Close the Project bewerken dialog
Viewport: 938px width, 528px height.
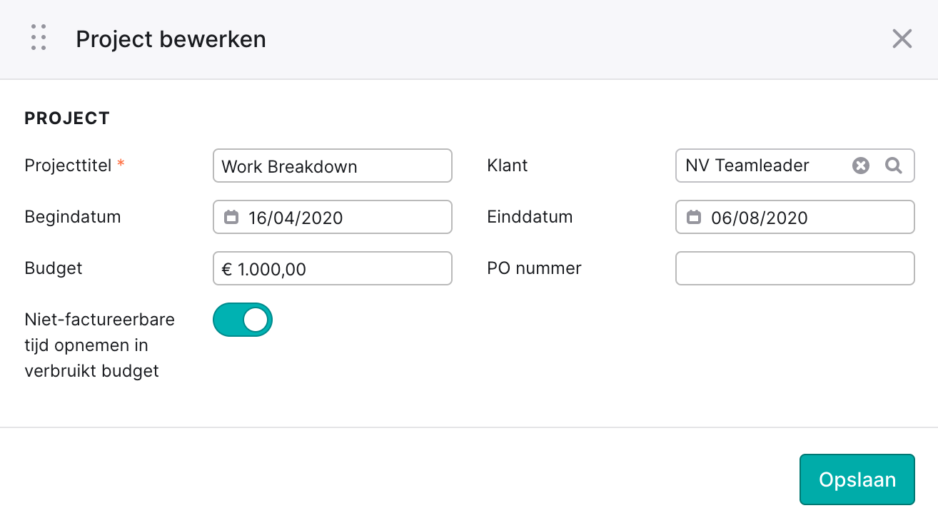tap(902, 39)
